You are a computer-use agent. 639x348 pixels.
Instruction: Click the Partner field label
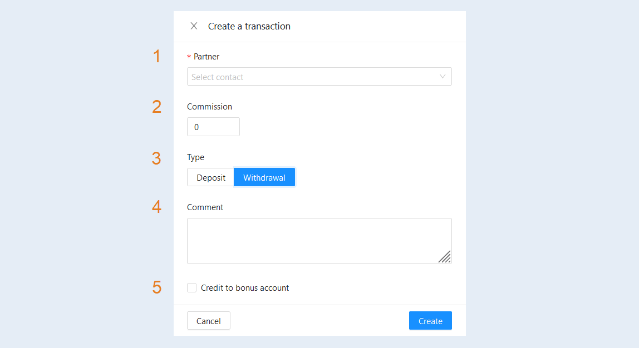point(206,57)
